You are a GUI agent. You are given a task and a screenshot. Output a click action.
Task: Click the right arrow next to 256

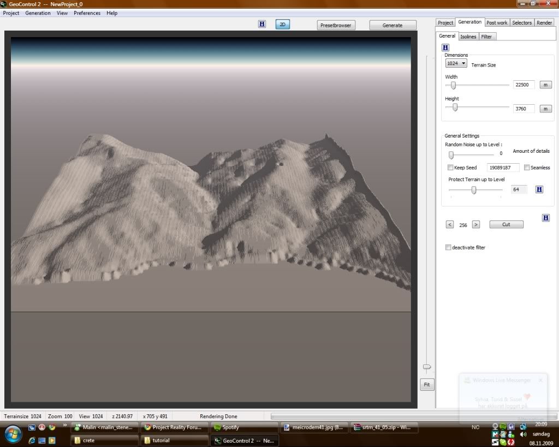[475, 224]
